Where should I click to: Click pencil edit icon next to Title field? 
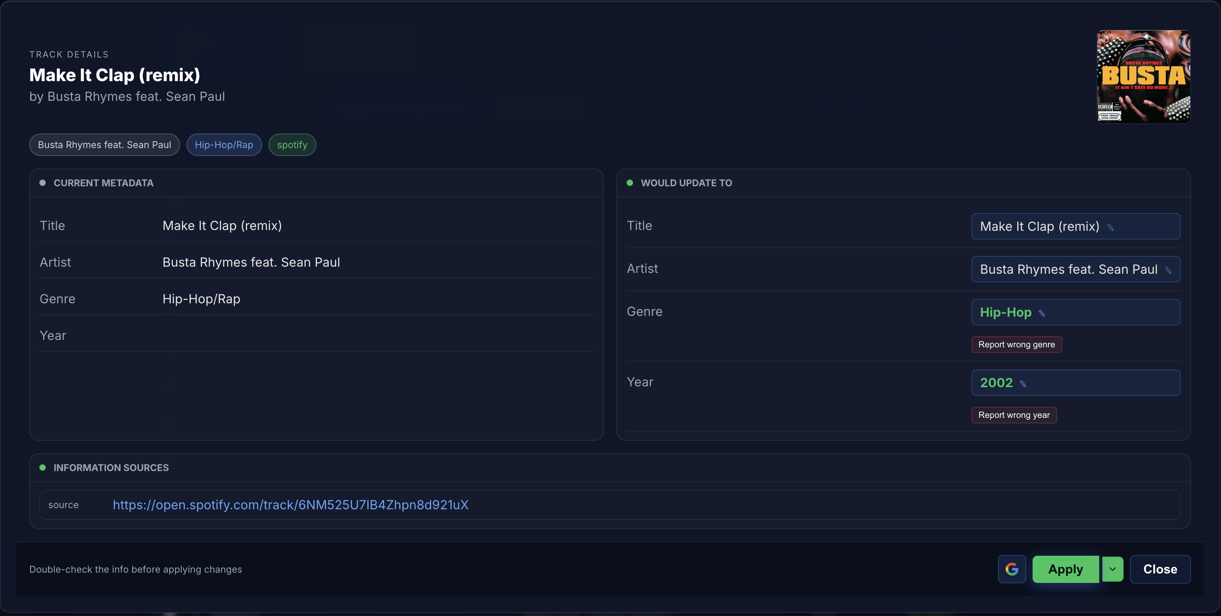(1110, 227)
